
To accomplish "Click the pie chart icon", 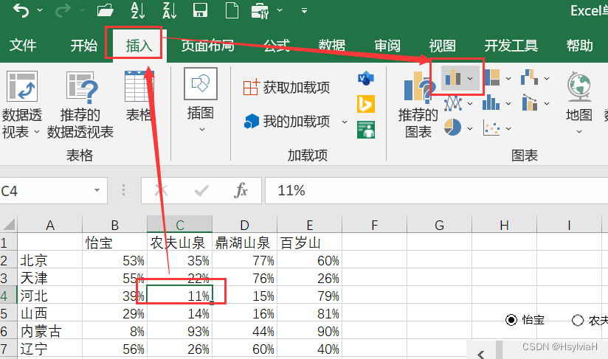I will click(x=452, y=127).
